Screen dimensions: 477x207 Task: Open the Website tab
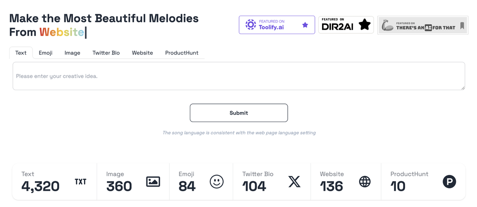tap(142, 52)
